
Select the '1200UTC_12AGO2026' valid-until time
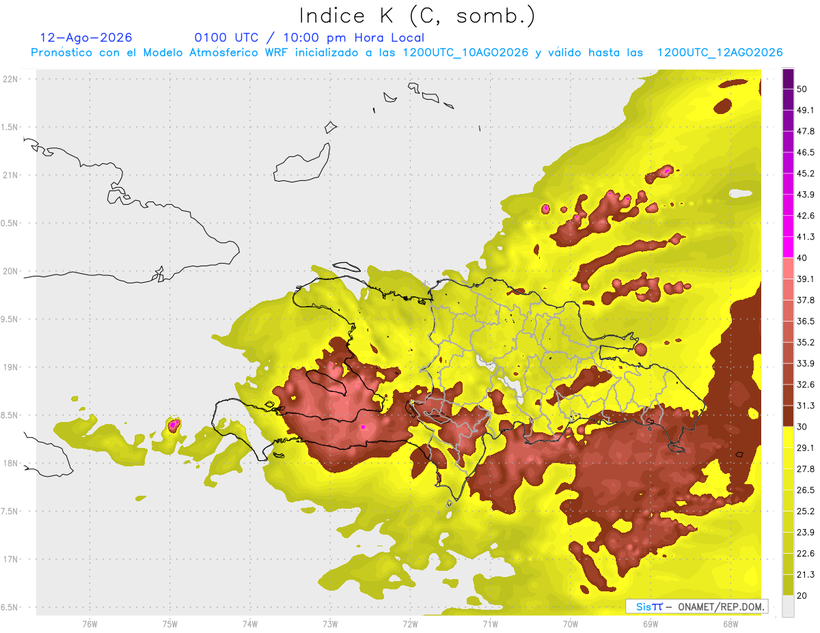[x=720, y=53]
